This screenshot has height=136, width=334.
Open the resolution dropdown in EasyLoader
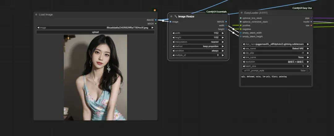tap(276, 62)
